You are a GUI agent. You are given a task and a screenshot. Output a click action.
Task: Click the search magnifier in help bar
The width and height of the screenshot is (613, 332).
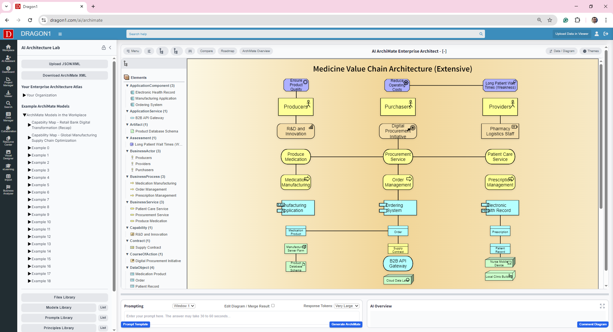tap(481, 34)
